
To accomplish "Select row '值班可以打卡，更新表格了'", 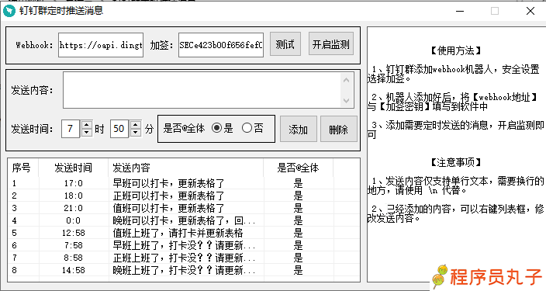I will [x=184, y=208].
